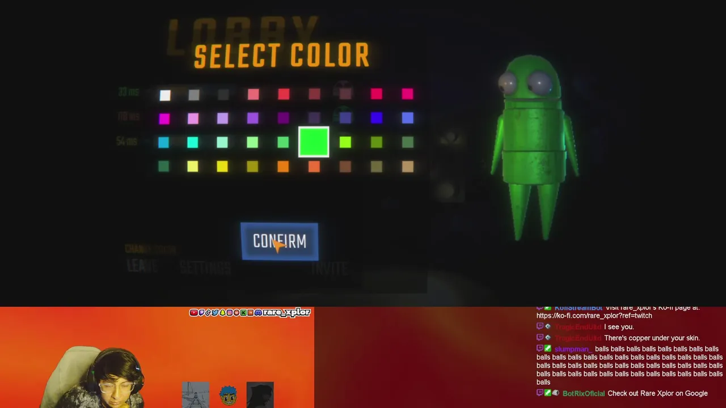The image size is (726, 408).
Task: Pick the bright orange swatch
Action: click(x=282, y=166)
